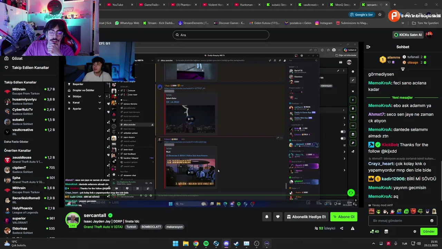Open the Stream - Kick Dashboard bookmark
The image size is (442, 249).
pos(158,23)
